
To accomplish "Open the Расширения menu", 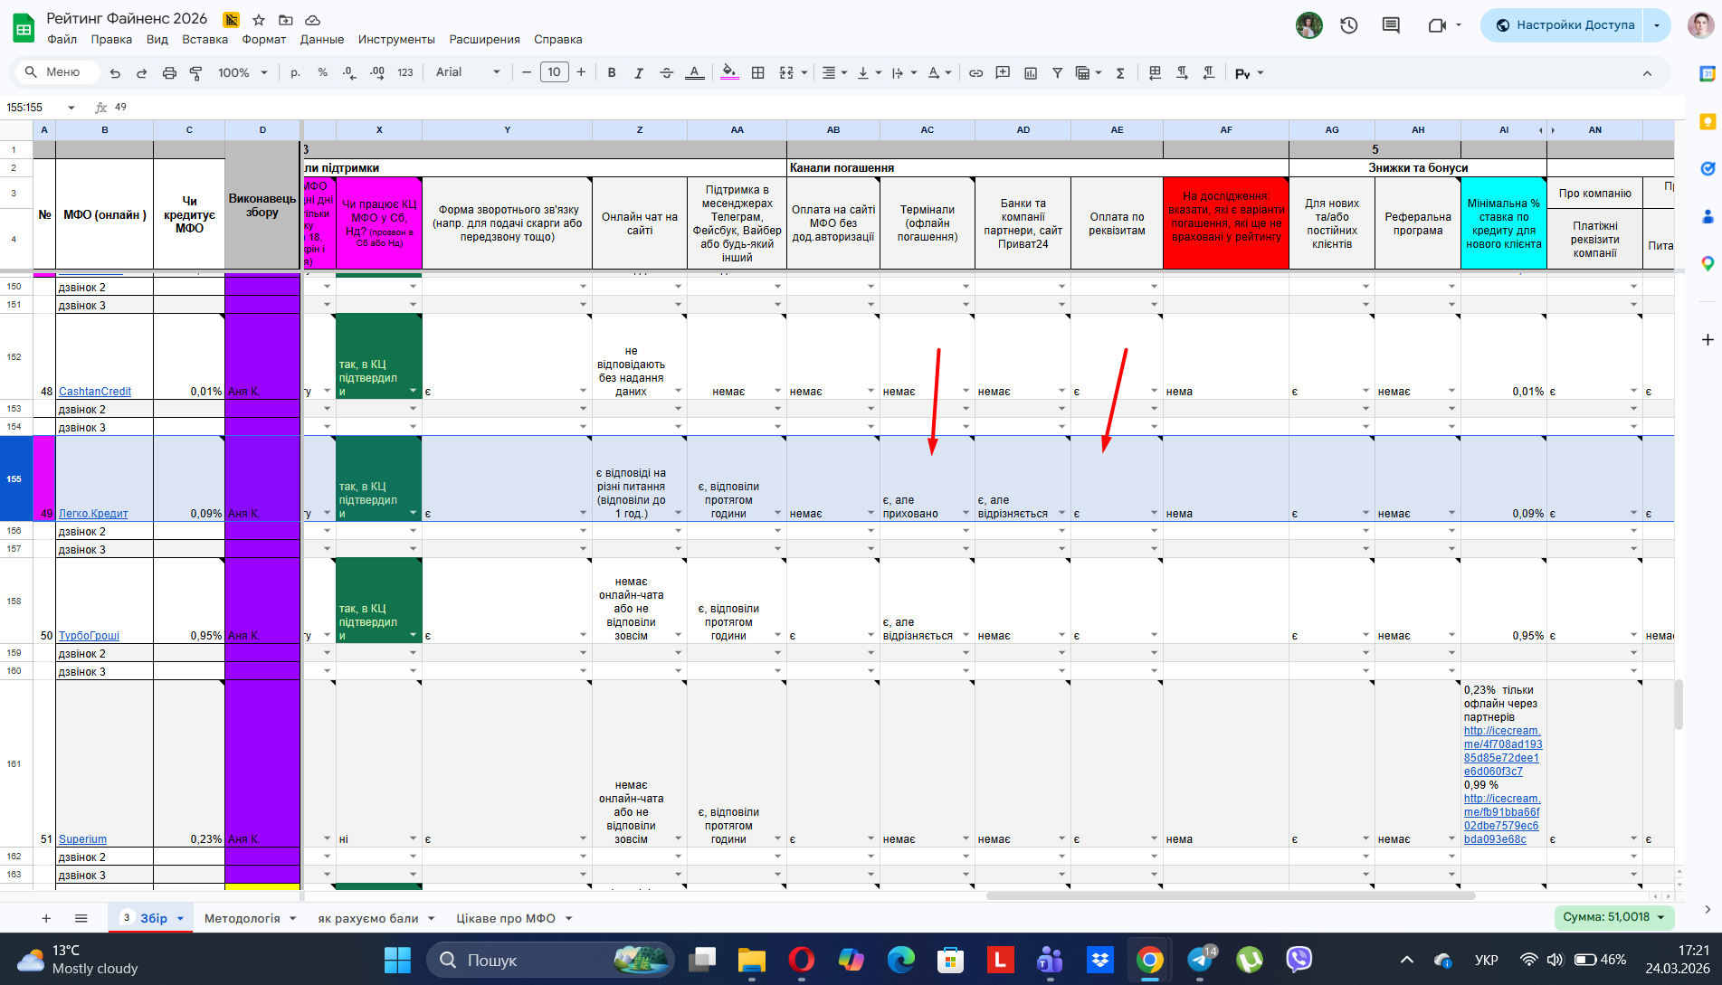I will click(x=485, y=40).
